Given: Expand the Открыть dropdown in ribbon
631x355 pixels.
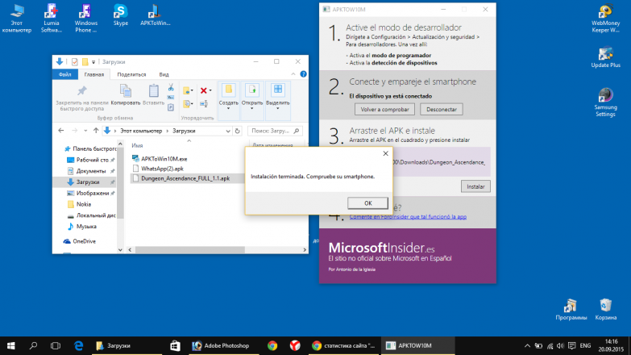Looking at the screenshot, I should [x=252, y=108].
